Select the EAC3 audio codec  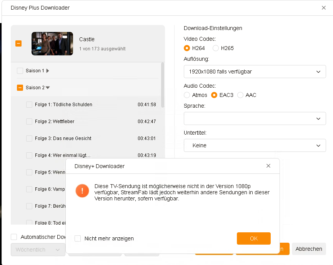coord(214,95)
